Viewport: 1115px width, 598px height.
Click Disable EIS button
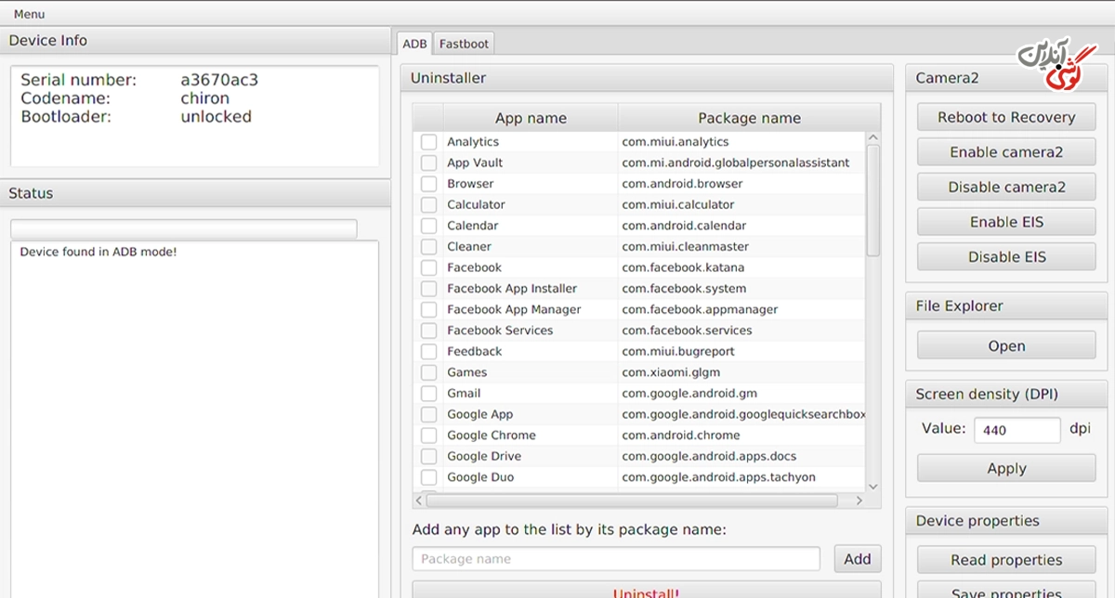1006,257
